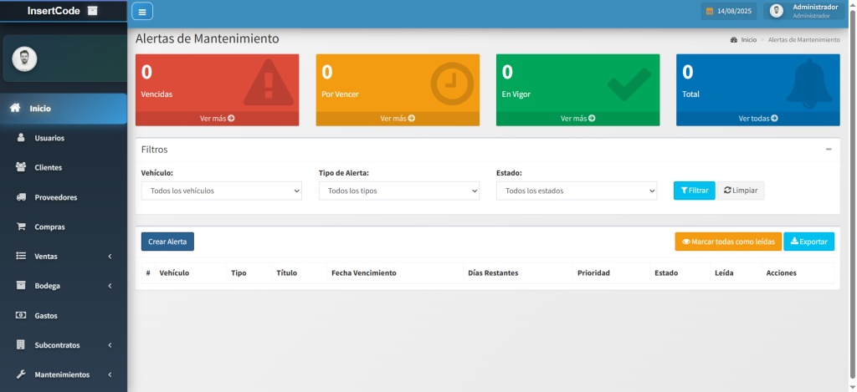Click the Proveedores truck icon
Image resolution: width=857 pixels, height=392 pixels.
coord(21,197)
